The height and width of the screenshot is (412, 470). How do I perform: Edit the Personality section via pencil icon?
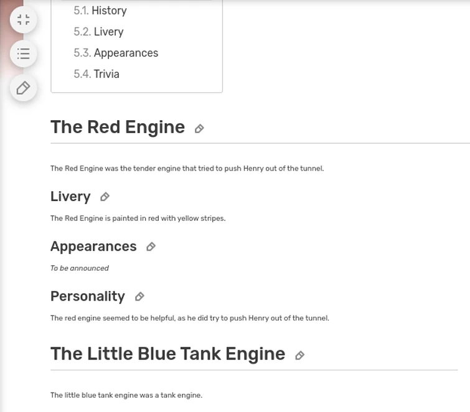pyautogui.click(x=139, y=297)
